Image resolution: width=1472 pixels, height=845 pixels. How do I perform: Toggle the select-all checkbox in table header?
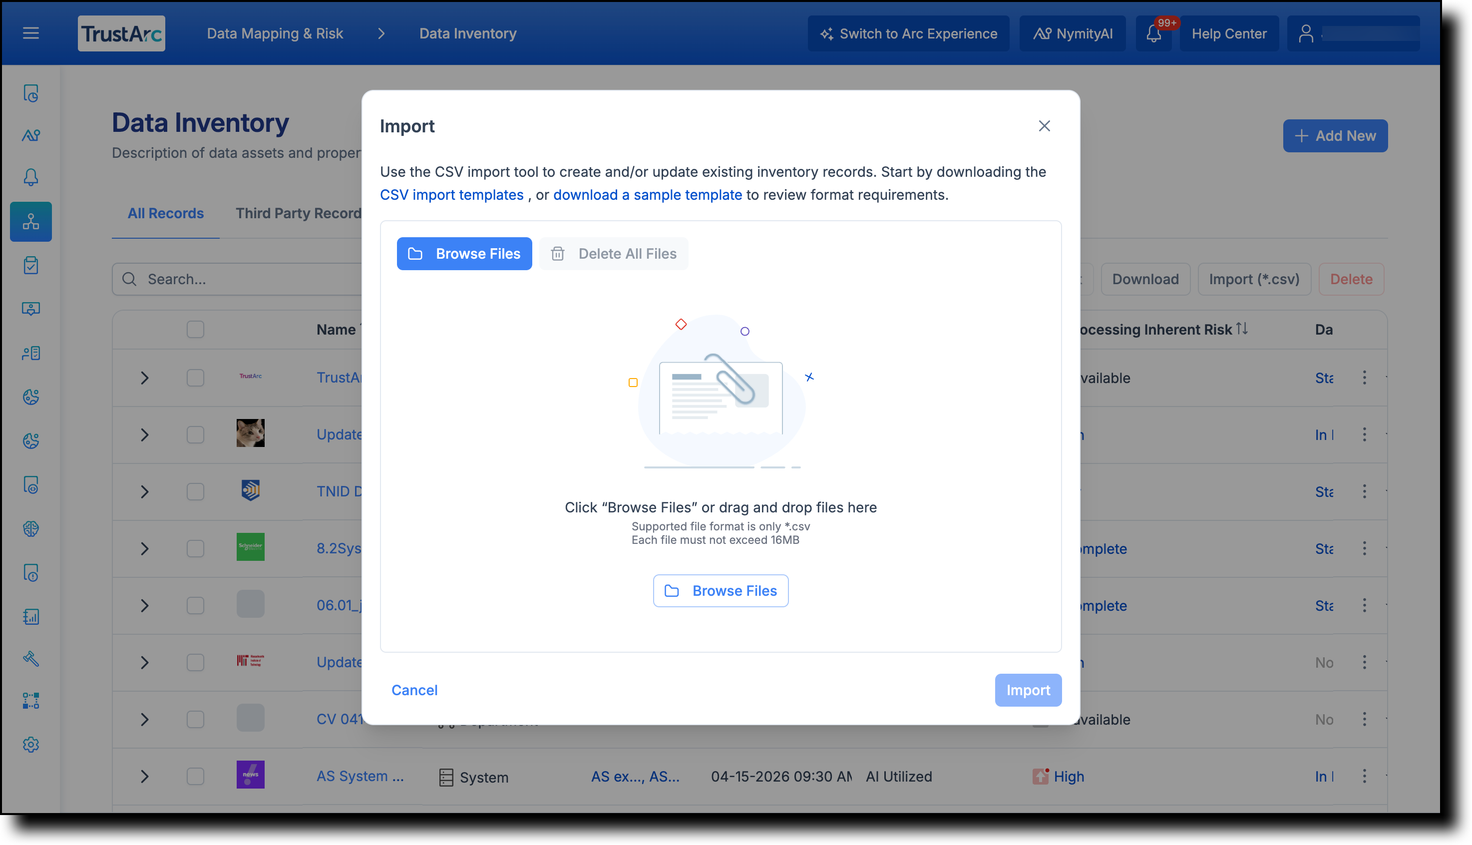click(x=196, y=330)
